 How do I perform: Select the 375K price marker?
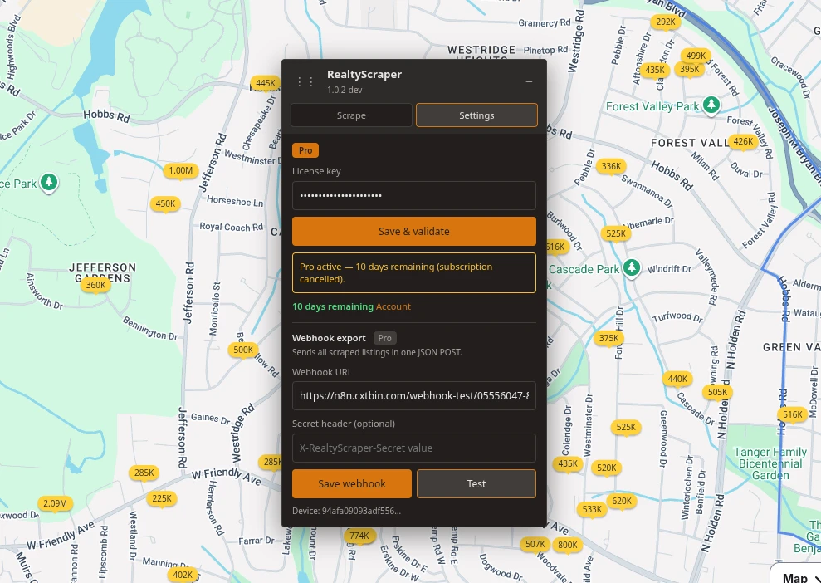[609, 338]
